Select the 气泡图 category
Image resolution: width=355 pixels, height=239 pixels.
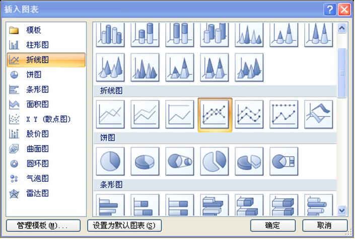pyautogui.click(x=46, y=179)
